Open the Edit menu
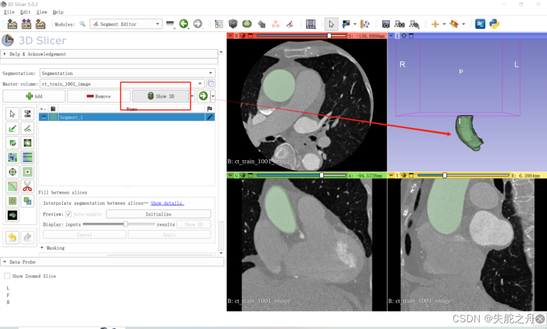This screenshot has width=547, height=329. point(25,12)
